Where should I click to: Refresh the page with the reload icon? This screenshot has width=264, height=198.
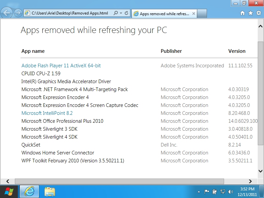pyautogui.click(x=126, y=13)
